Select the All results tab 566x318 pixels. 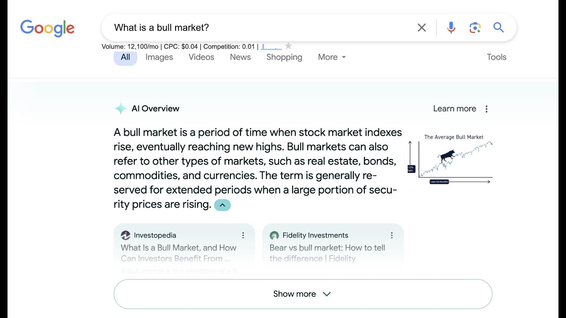coord(126,57)
